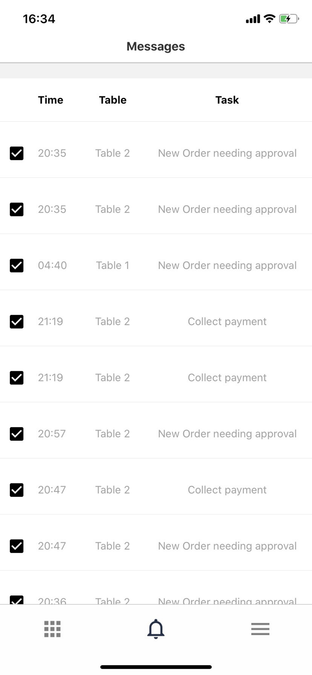Tap the notifications bell icon
The height and width of the screenshot is (675, 312).
pyautogui.click(x=156, y=629)
